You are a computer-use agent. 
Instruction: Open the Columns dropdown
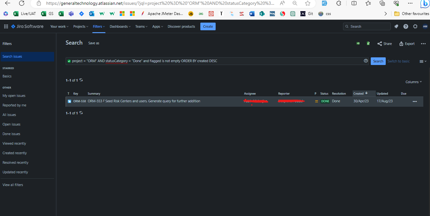click(x=413, y=82)
